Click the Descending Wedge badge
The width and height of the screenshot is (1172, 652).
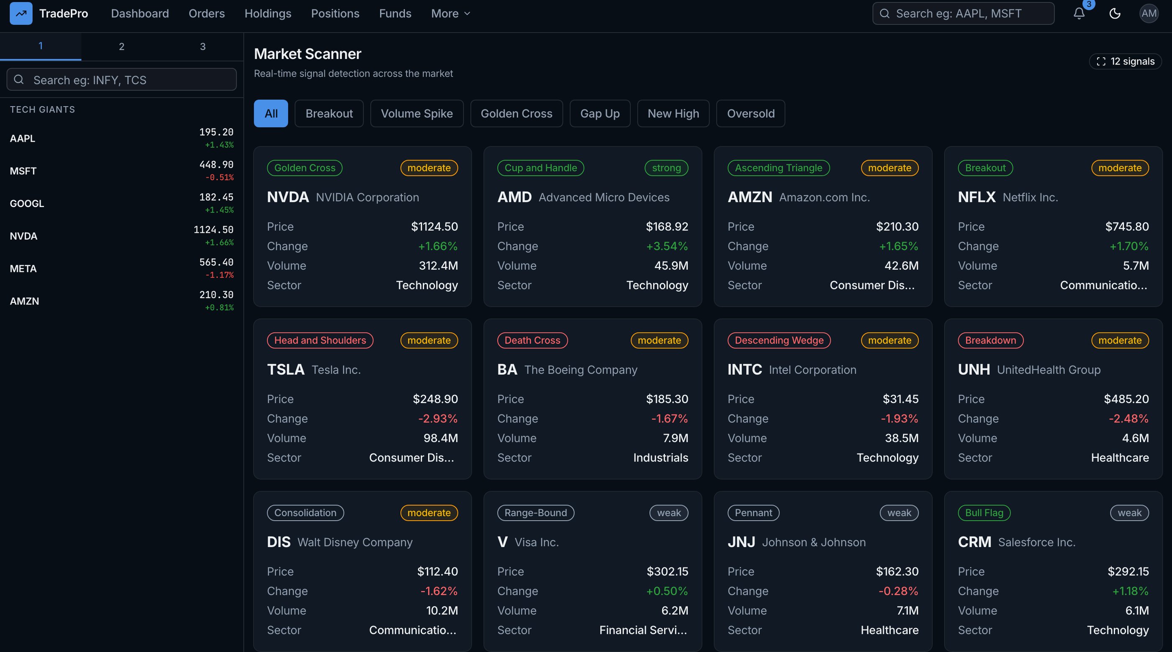(779, 340)
